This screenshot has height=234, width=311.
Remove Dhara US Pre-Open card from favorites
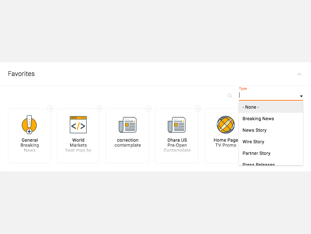pos(198,109)
